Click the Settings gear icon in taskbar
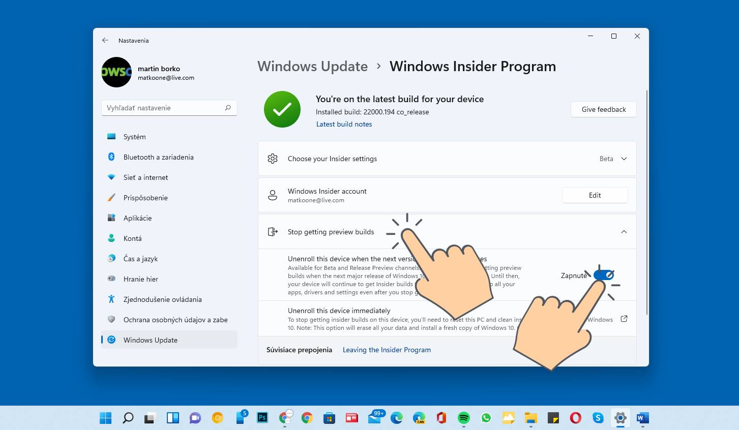The image size is (739, 430). [620, 418]
